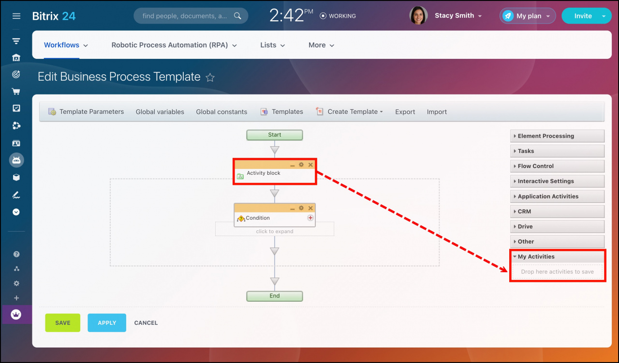Expand the Element Processing section
Viewport: 619px width, 363px height.
557,136
